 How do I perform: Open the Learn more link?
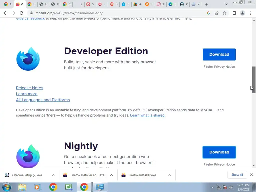26,94
